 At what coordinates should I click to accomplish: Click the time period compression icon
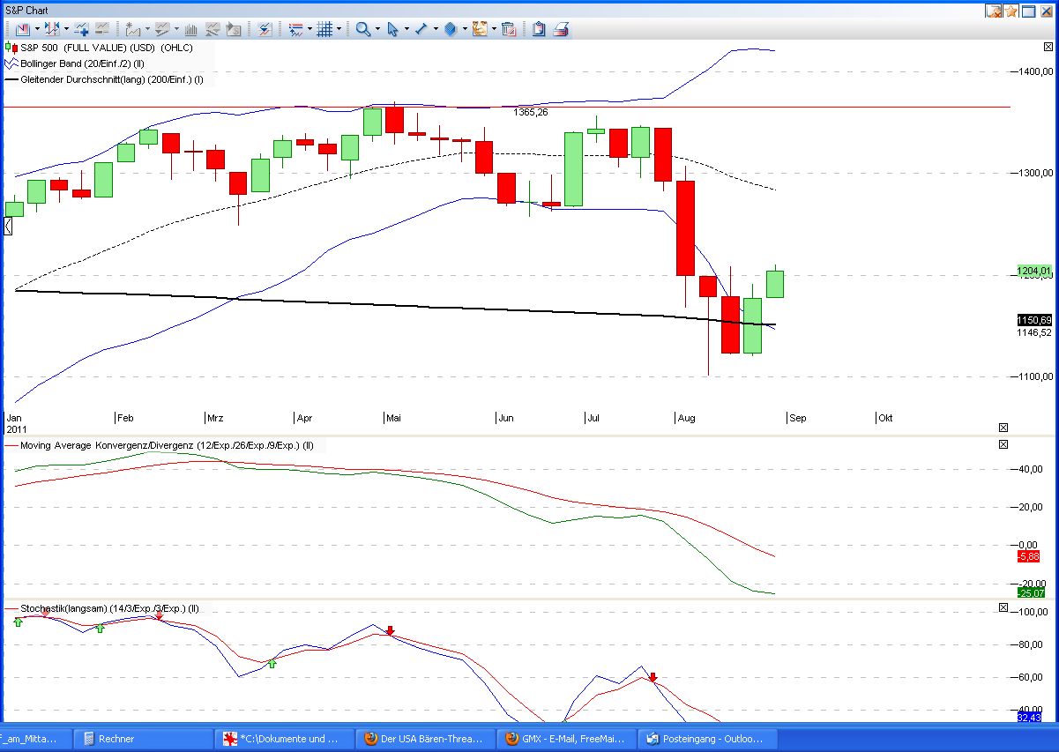click(x=52, y=29)
